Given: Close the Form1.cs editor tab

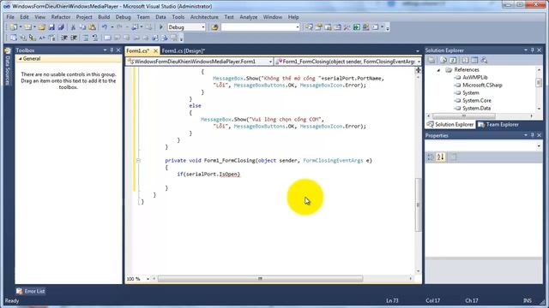Looking at the screenshot, I should pos(155,51).
